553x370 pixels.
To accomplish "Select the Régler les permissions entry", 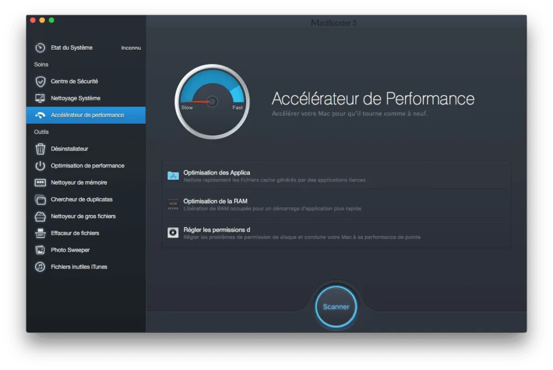I will point(335,232).
